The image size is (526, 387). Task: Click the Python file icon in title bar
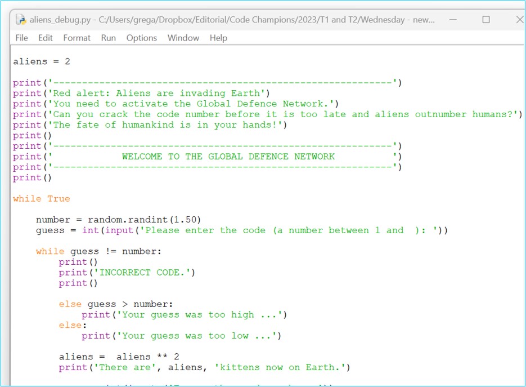[22, 20]
